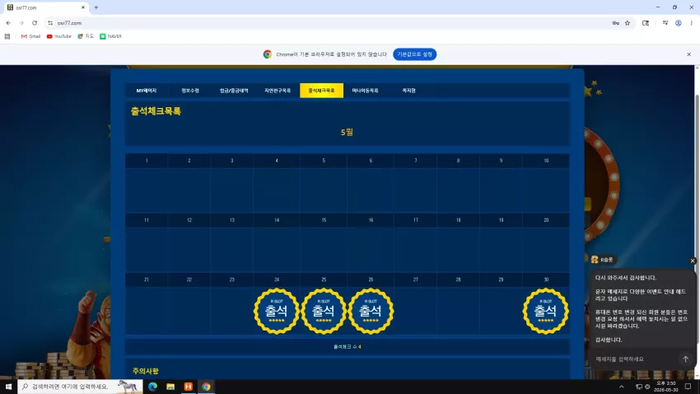This screenshot has width=700, height=394.
Task: Select the osr77.com browser tab
Action: click(x=44, y=7)
